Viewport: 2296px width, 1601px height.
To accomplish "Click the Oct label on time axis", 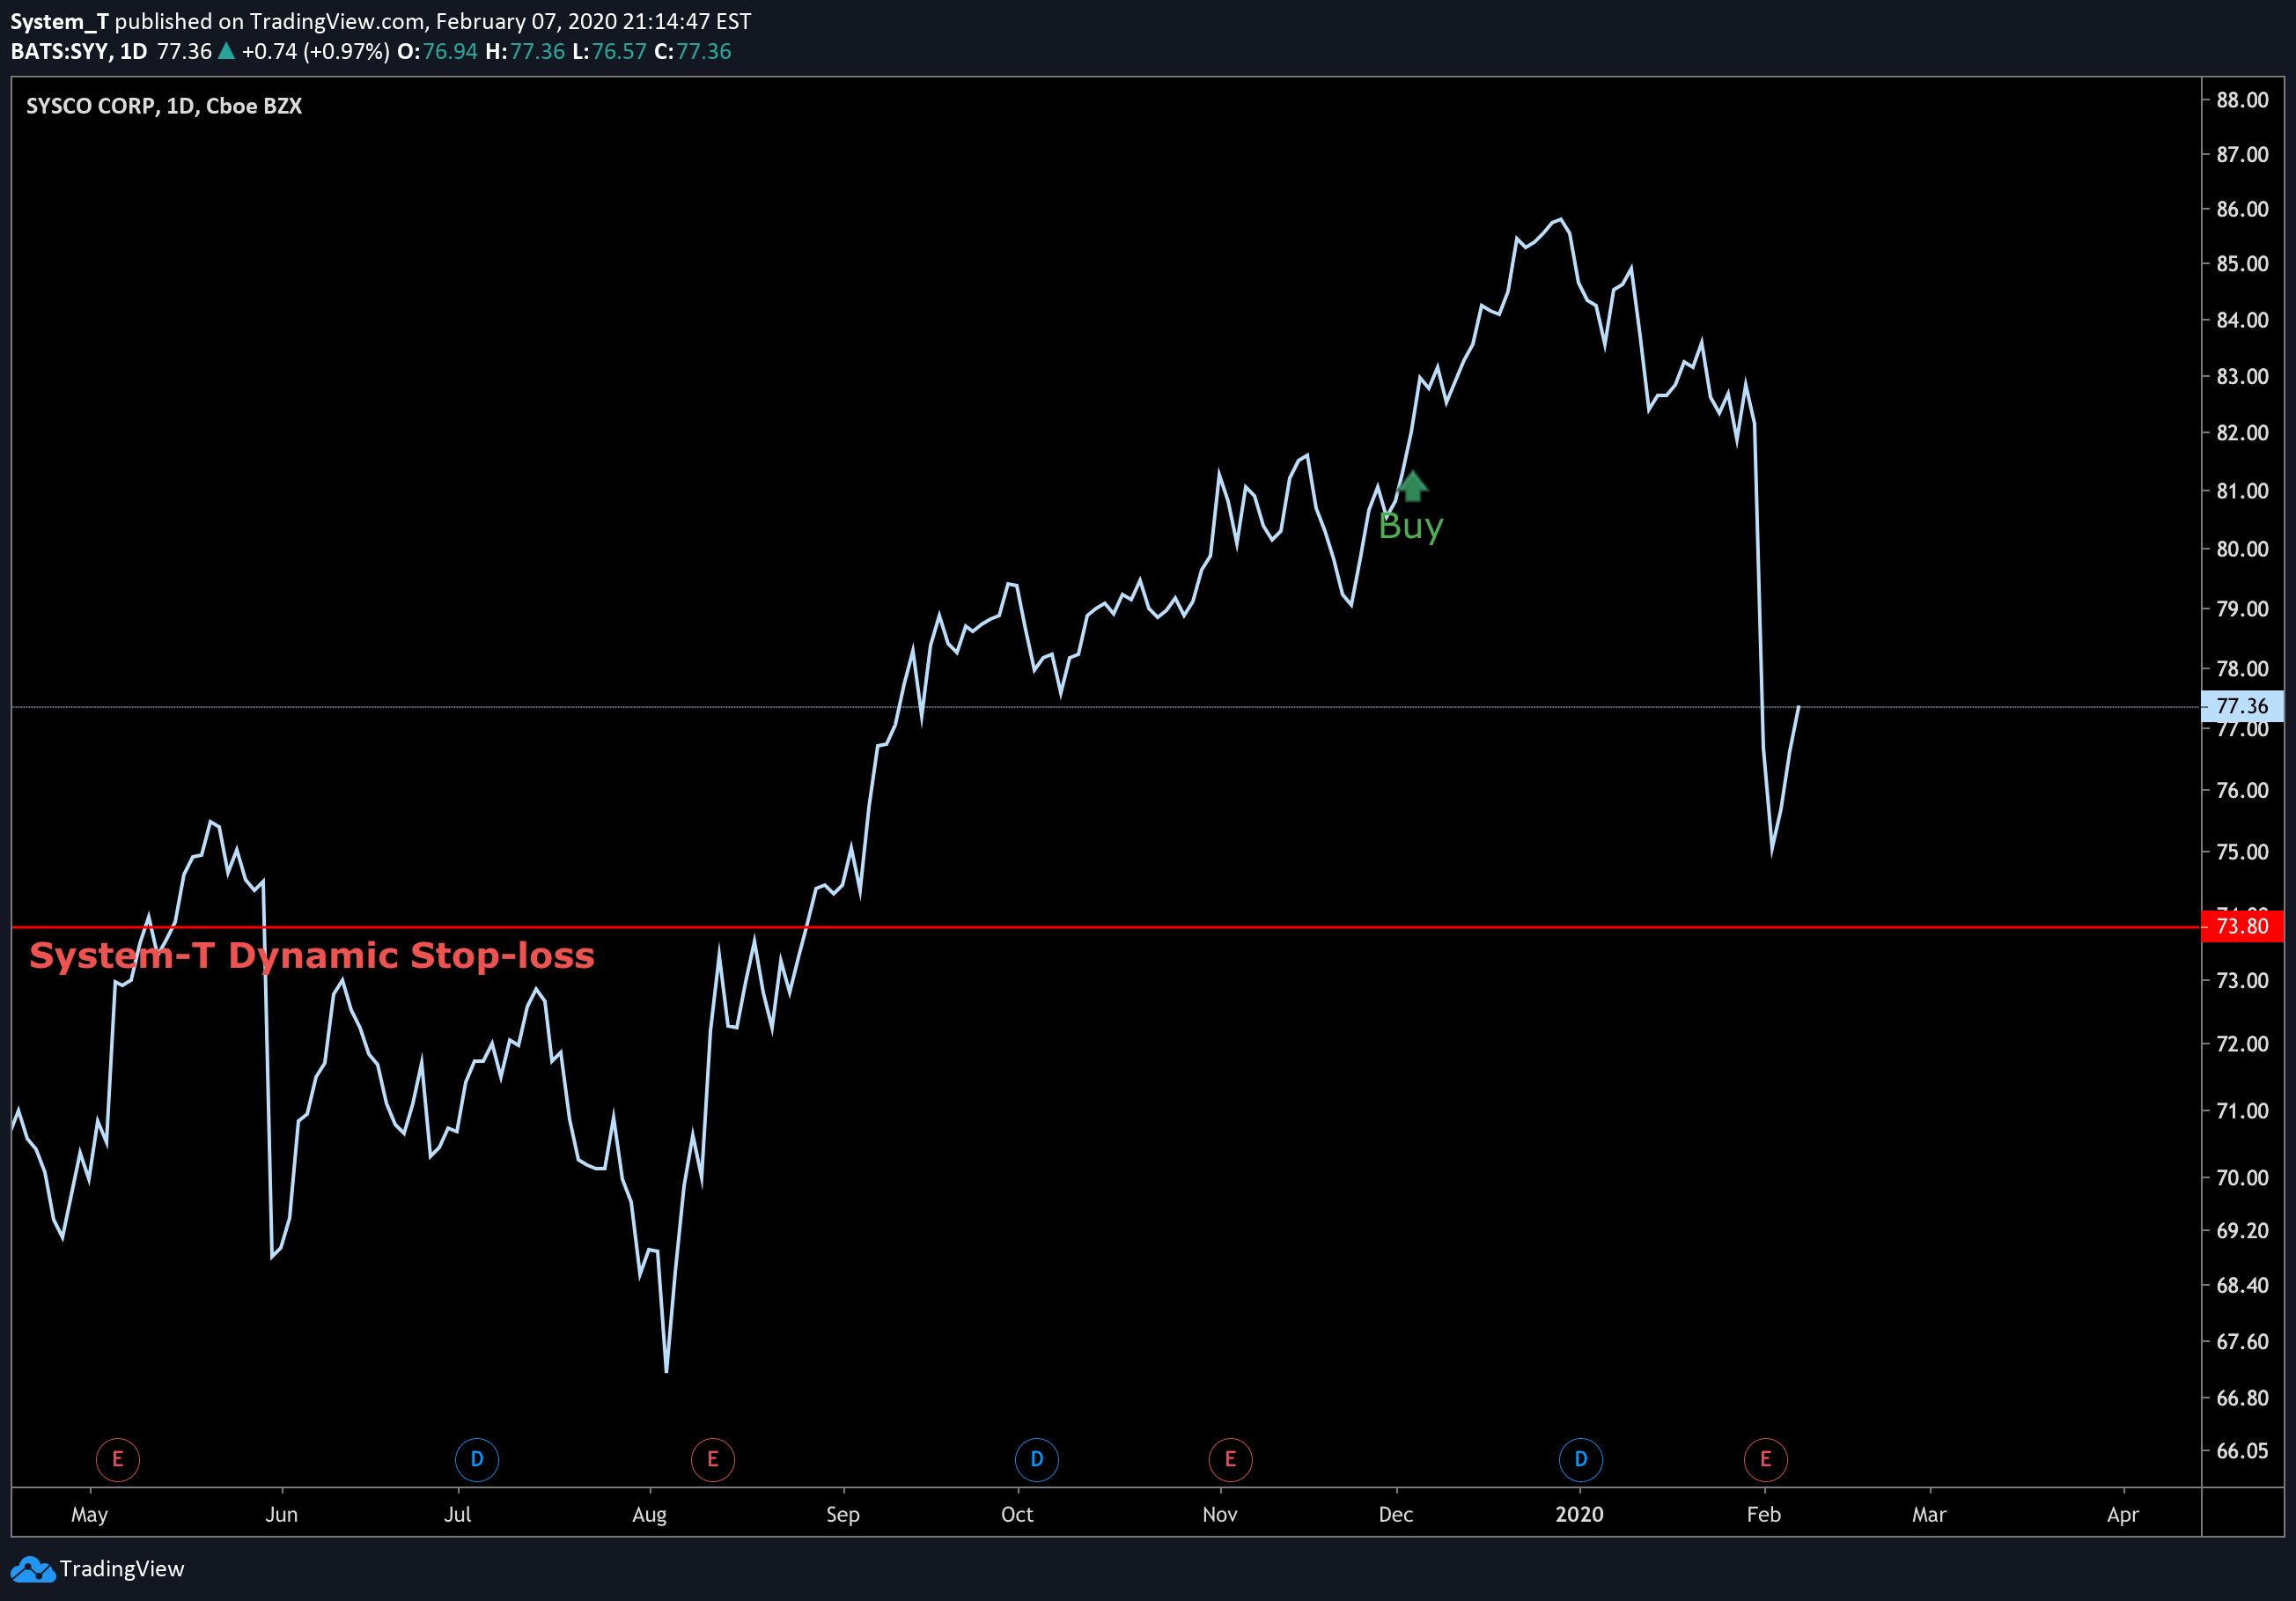I will [1017, 1514].
